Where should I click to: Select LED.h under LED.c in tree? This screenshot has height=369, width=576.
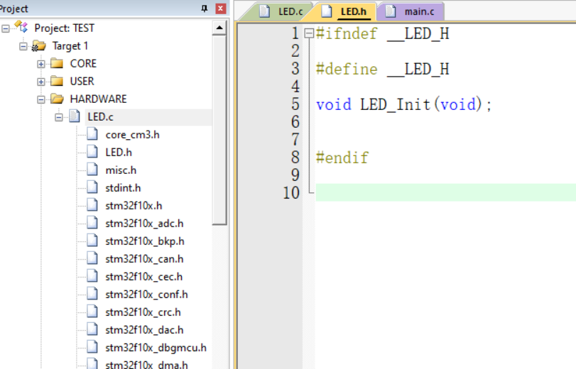[x=119, y=153]
